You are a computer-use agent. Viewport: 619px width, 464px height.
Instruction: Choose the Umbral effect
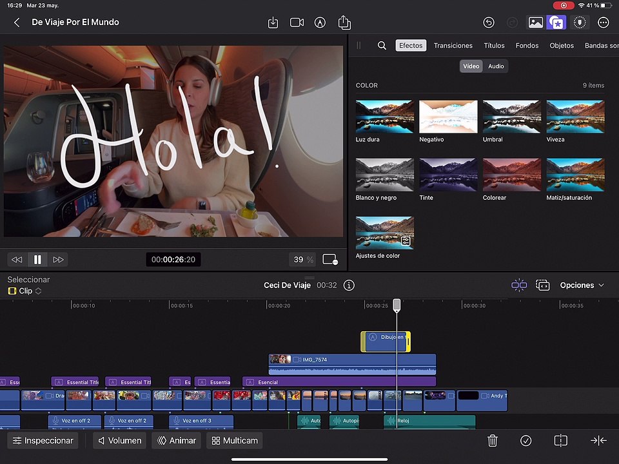(512, 117)
